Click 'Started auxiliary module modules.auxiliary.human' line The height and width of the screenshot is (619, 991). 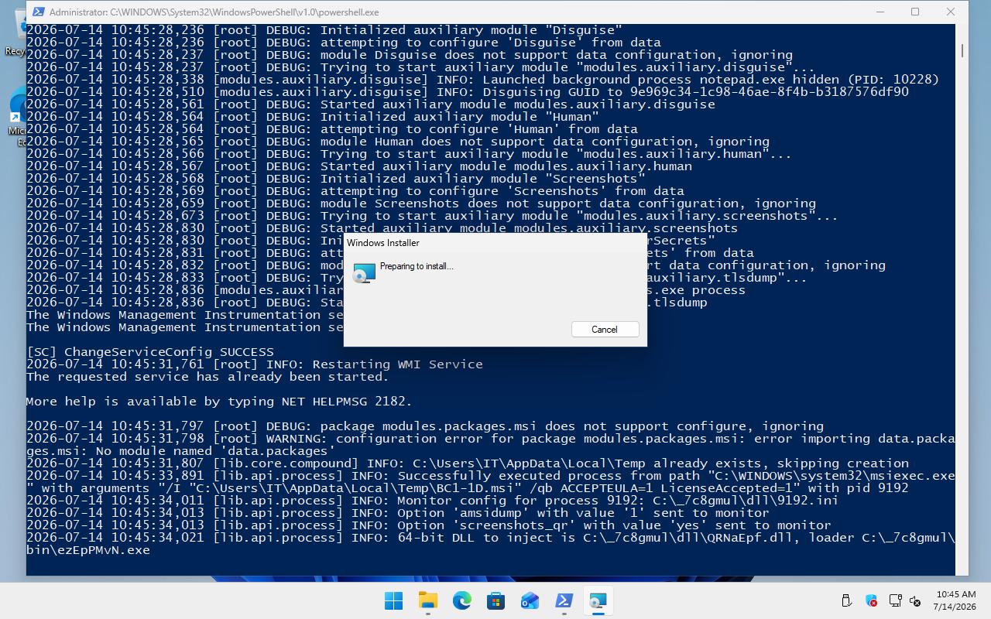[x=359, y=166]
